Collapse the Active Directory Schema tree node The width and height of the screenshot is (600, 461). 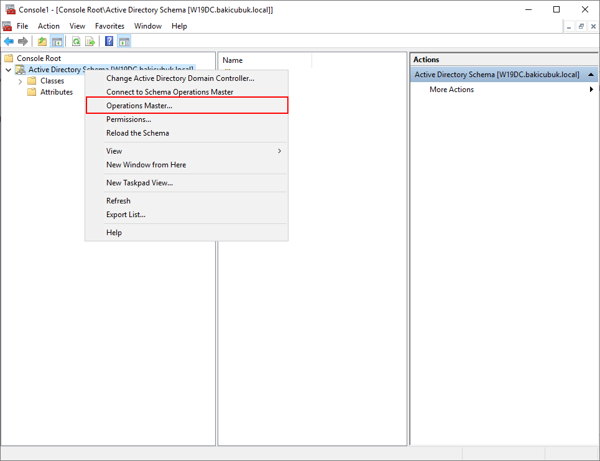[x=8, y=70]
